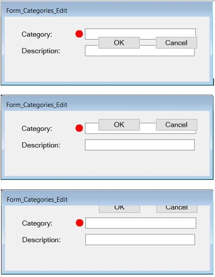Click the middle form's title bar
This screenshot has width=215, height=277.
(x=107, y=104)
